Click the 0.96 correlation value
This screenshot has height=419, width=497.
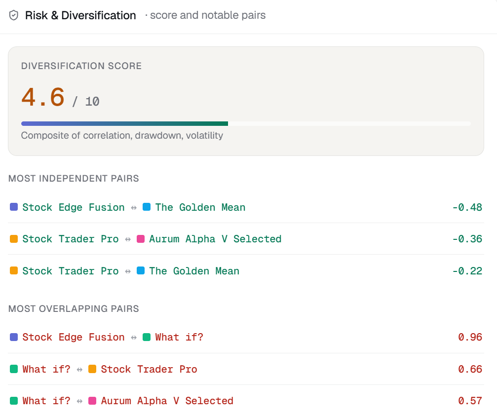[x=470, y=337]
